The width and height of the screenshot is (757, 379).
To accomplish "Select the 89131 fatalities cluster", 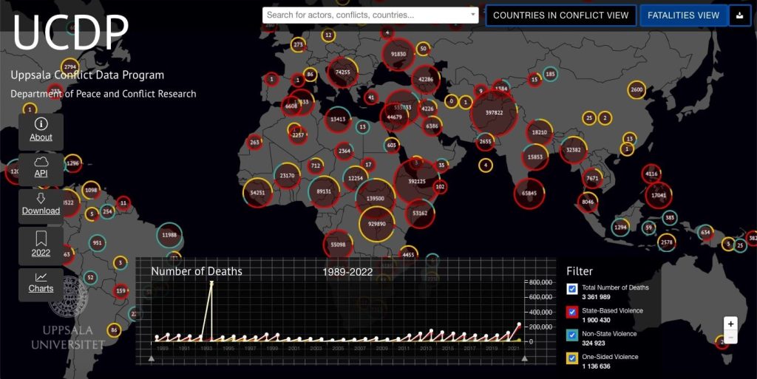I will (324, 191).
